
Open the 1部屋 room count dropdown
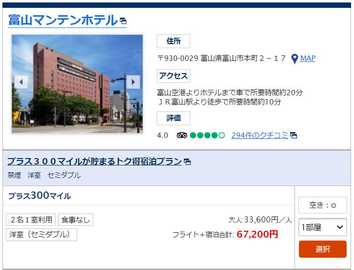323,227
